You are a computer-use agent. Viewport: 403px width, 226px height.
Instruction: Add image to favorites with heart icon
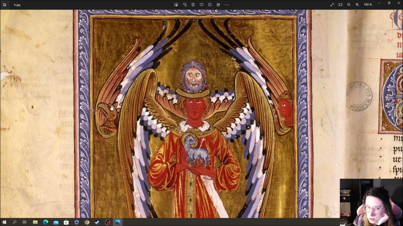[201, 5]
